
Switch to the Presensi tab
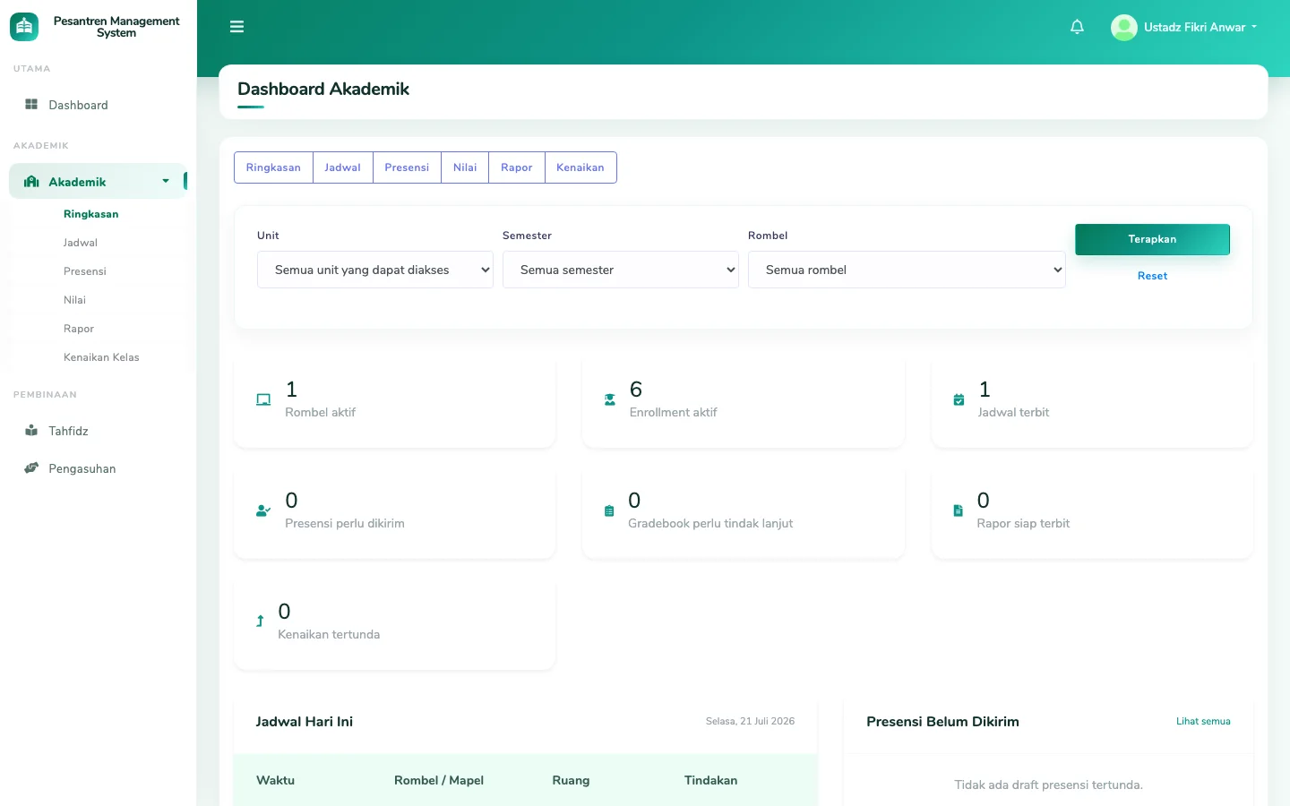point(407,167)
